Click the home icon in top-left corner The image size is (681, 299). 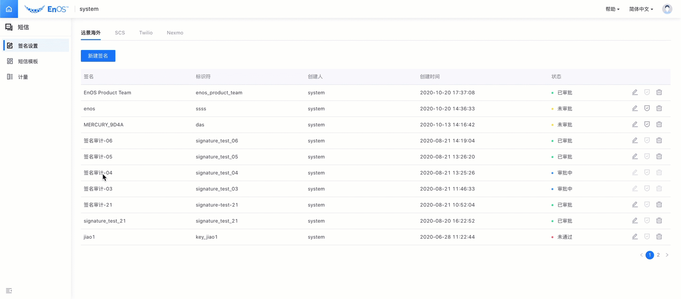[9, 9]
